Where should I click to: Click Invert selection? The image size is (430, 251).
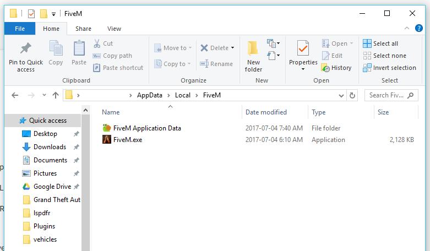tap(389, 68)
